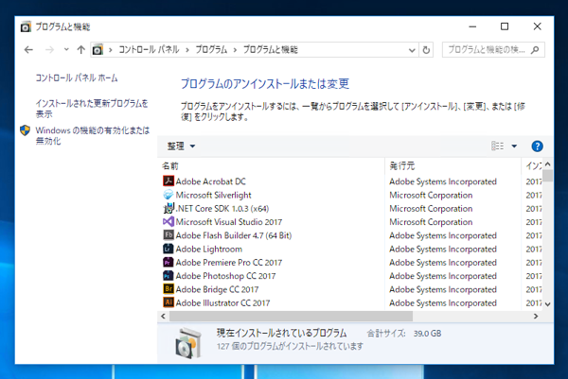Viewport: 568px width, 379px height.
Task: Select Adobe Bridge CC 2017 name
Action: pyautogui.click(x=217, y=289)
